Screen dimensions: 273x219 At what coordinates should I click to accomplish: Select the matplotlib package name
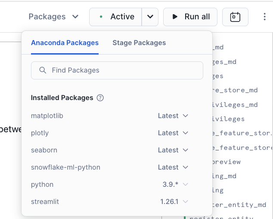pos(47,116)
